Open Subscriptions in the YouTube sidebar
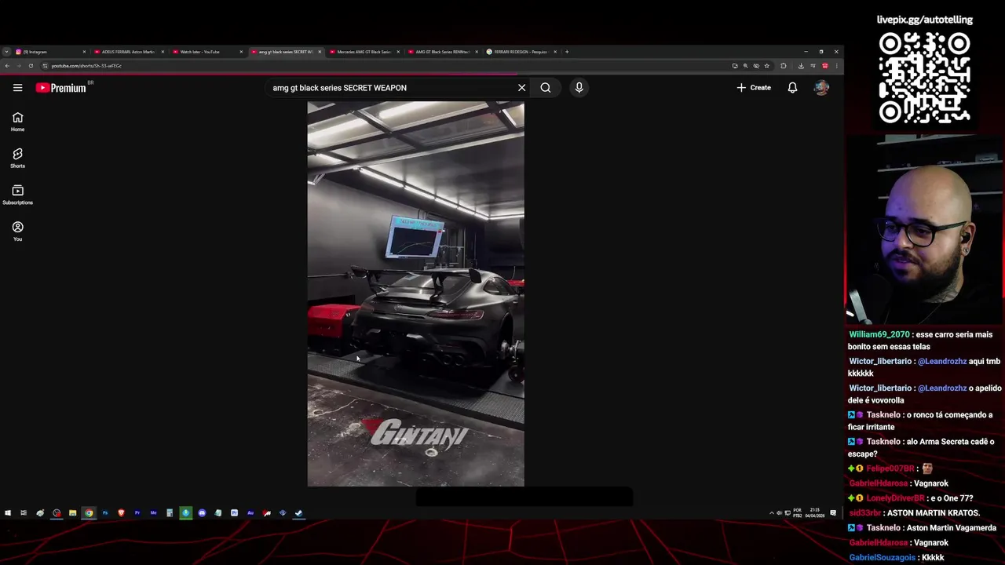This screenshot has height=565, width=1005. (17, 195)
